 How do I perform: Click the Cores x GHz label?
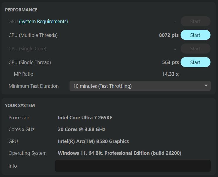pos(21,129)
